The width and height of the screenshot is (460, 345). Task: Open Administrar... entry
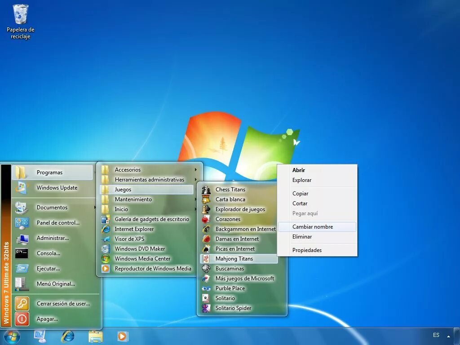click(x=53, y=238)
